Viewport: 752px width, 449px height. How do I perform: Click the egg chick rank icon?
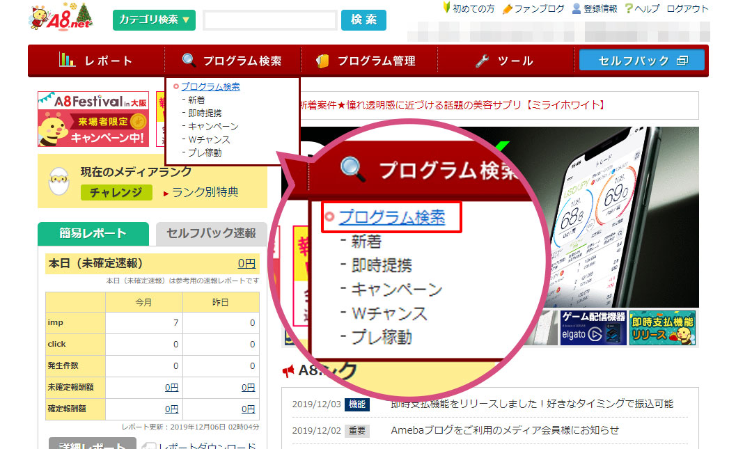coord(59,181)
